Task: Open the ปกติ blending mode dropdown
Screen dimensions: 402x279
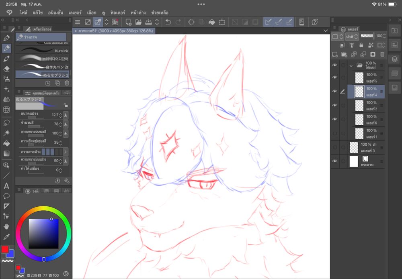Action: tap(351, 37)
